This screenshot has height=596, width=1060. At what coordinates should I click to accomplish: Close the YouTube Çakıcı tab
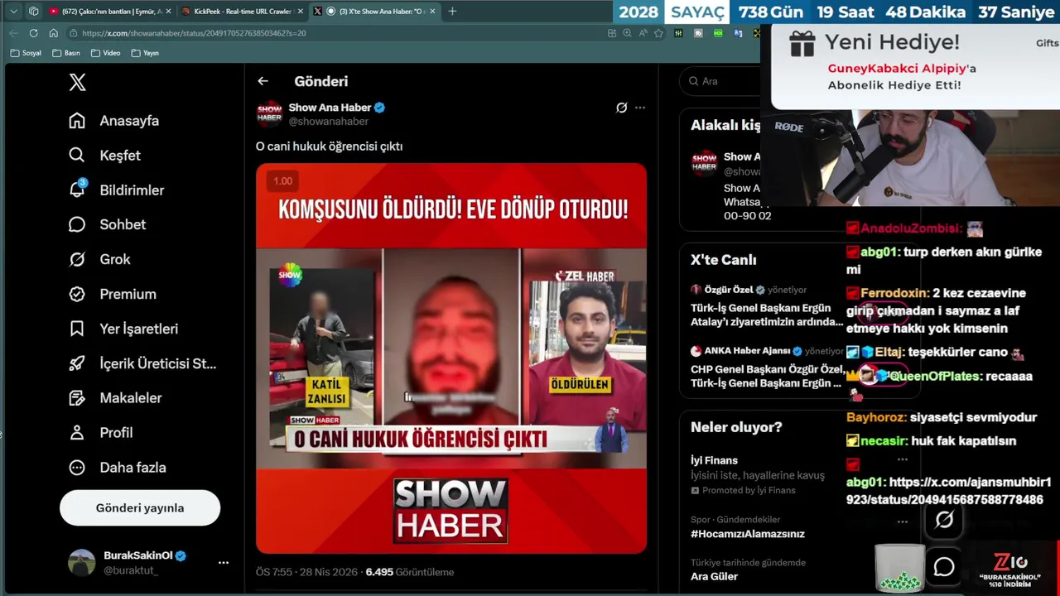pos(168,12)
